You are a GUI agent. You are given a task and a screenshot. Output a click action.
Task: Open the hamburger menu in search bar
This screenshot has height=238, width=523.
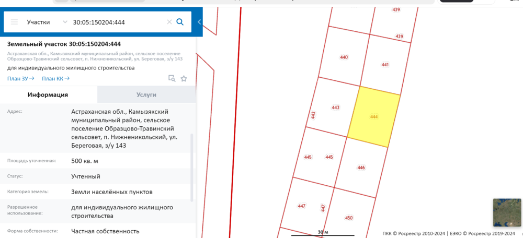tap(14, 22)
